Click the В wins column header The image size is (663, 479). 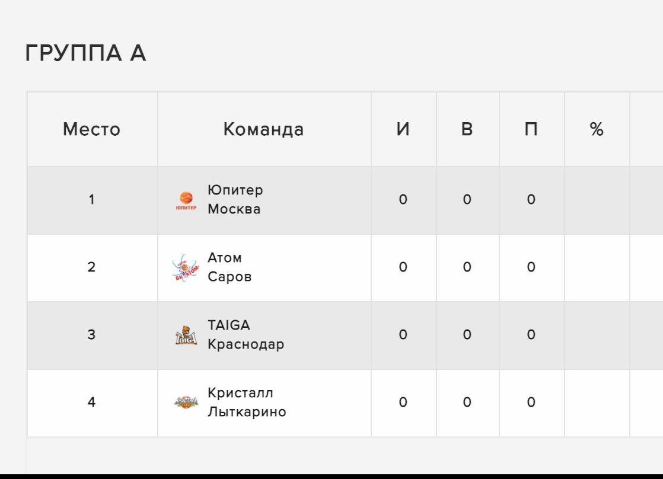point(467,129)
